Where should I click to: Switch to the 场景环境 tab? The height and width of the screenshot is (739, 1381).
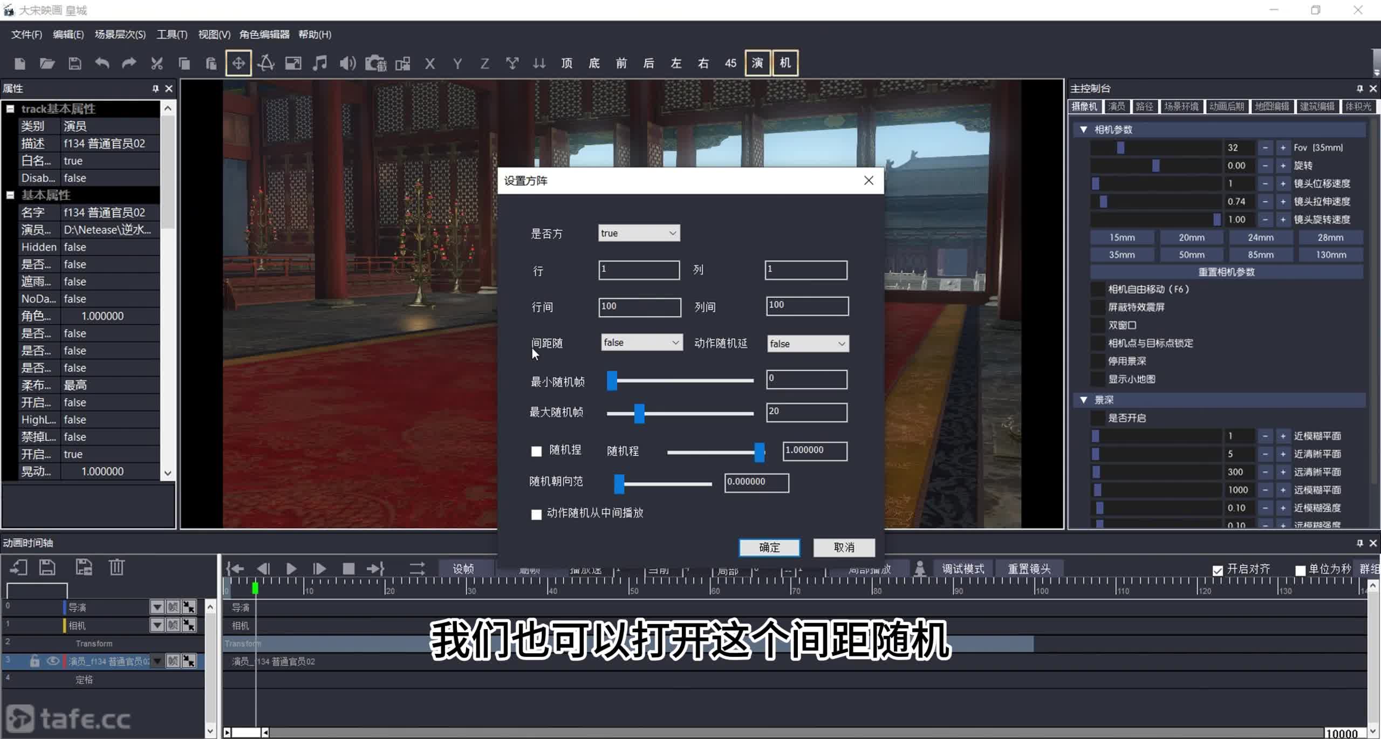click(1181, 106)
